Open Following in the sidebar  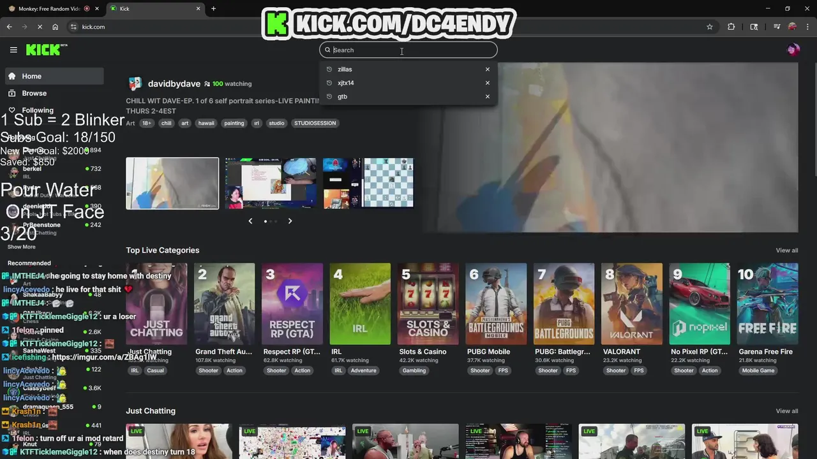click(54, 110)
